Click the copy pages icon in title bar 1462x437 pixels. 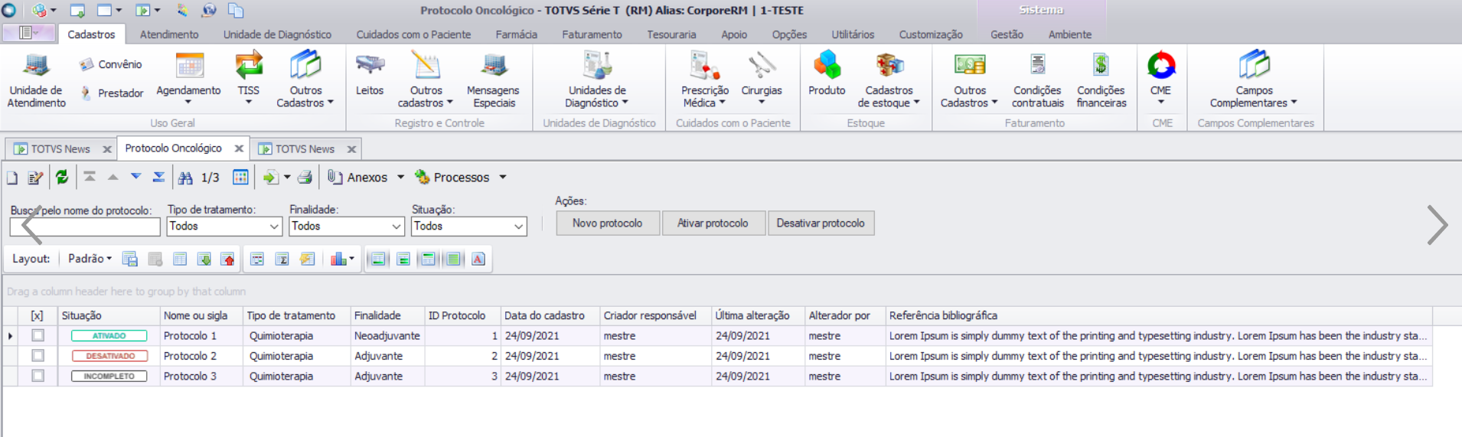[236, 10]
